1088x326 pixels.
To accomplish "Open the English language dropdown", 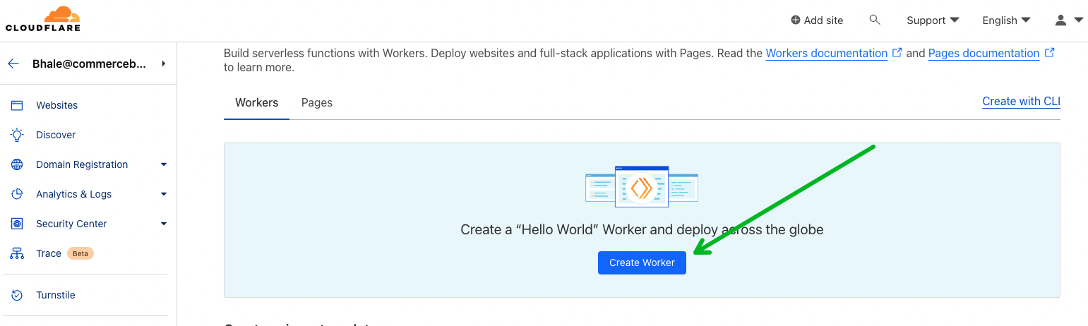I will point(1007,20).
